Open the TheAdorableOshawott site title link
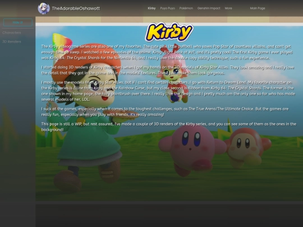The width and height of the screenshot is (303, 227). [76, 8]
